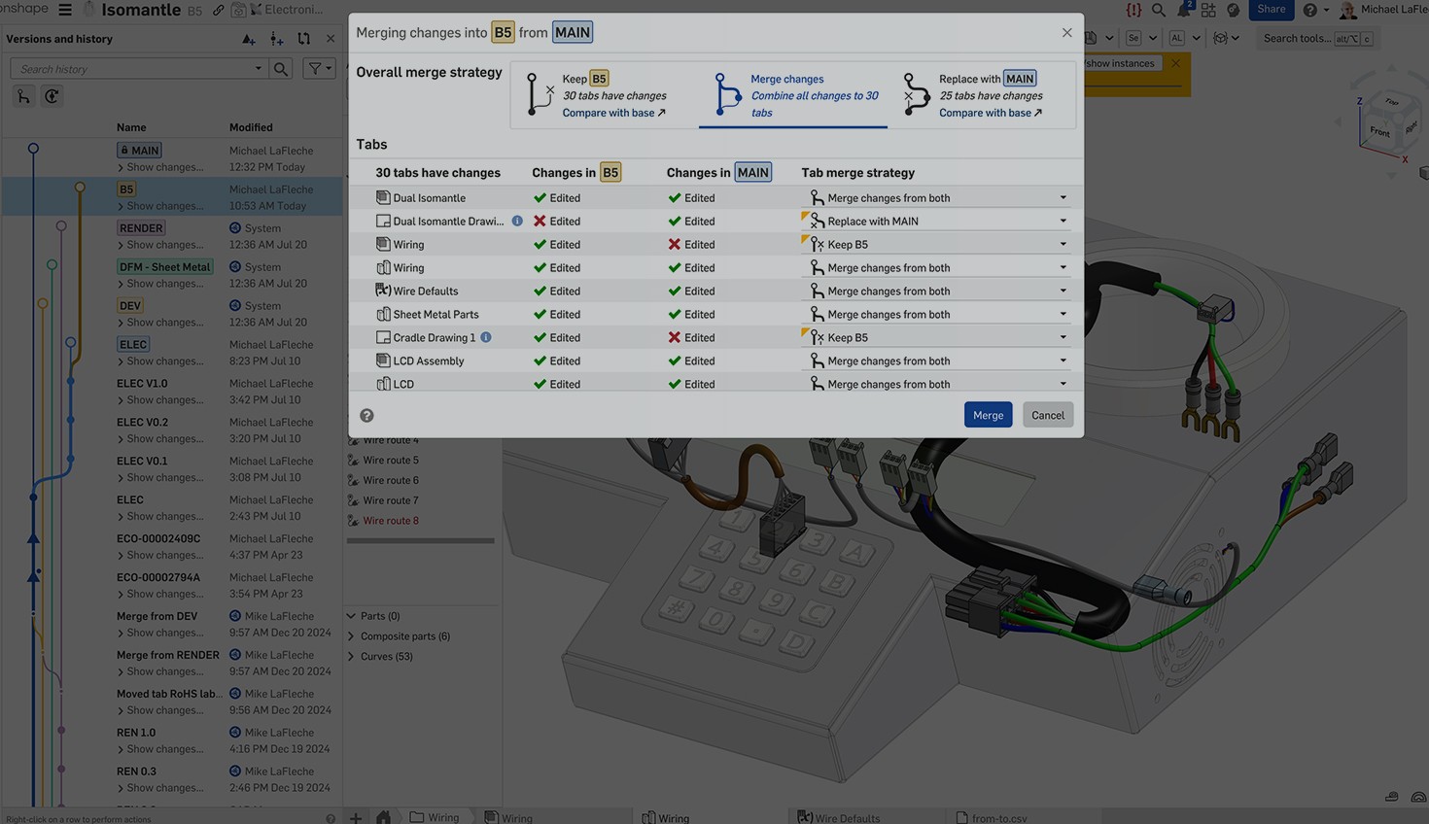The width and height of the screenshot is (1429, 824).
Task: Click the search history magnifier button
Action: [x=280, y=69]
